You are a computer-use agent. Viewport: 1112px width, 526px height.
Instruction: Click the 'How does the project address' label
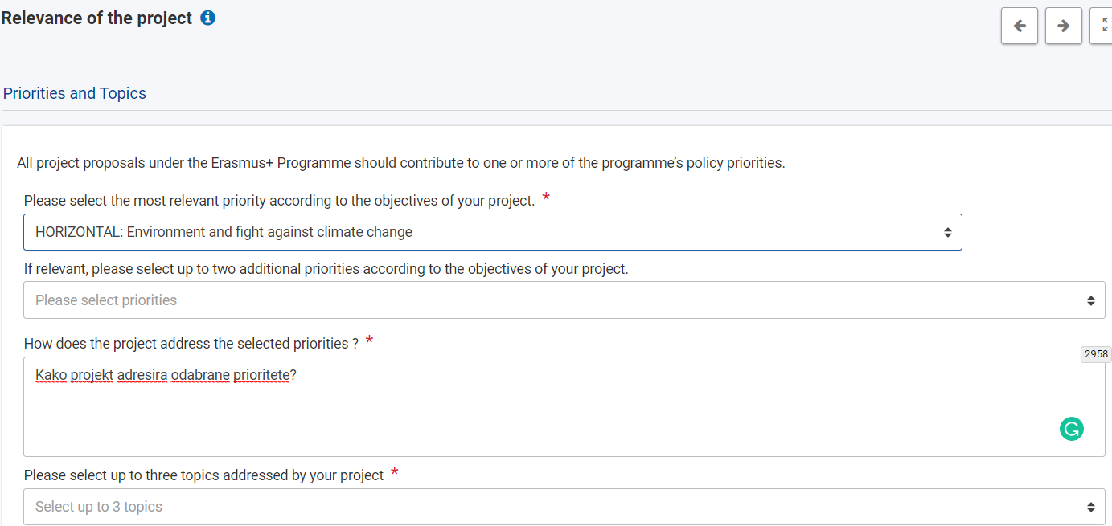pyautogui.click(x=191, y=344)
